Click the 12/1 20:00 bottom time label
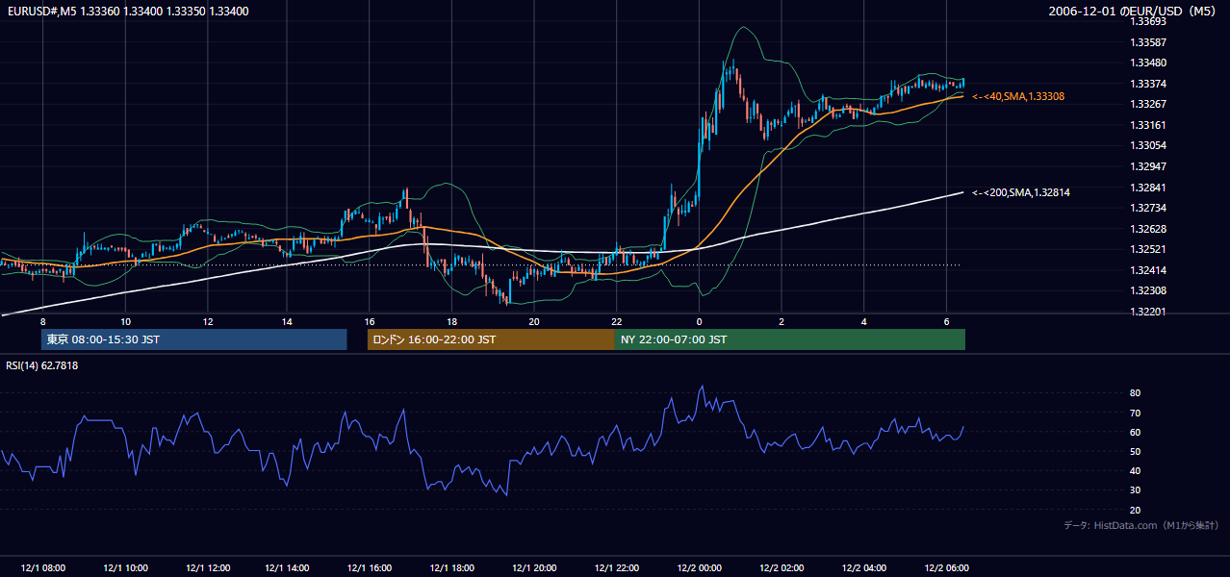This screenshot has height=577, width=1230. [535, 567]
